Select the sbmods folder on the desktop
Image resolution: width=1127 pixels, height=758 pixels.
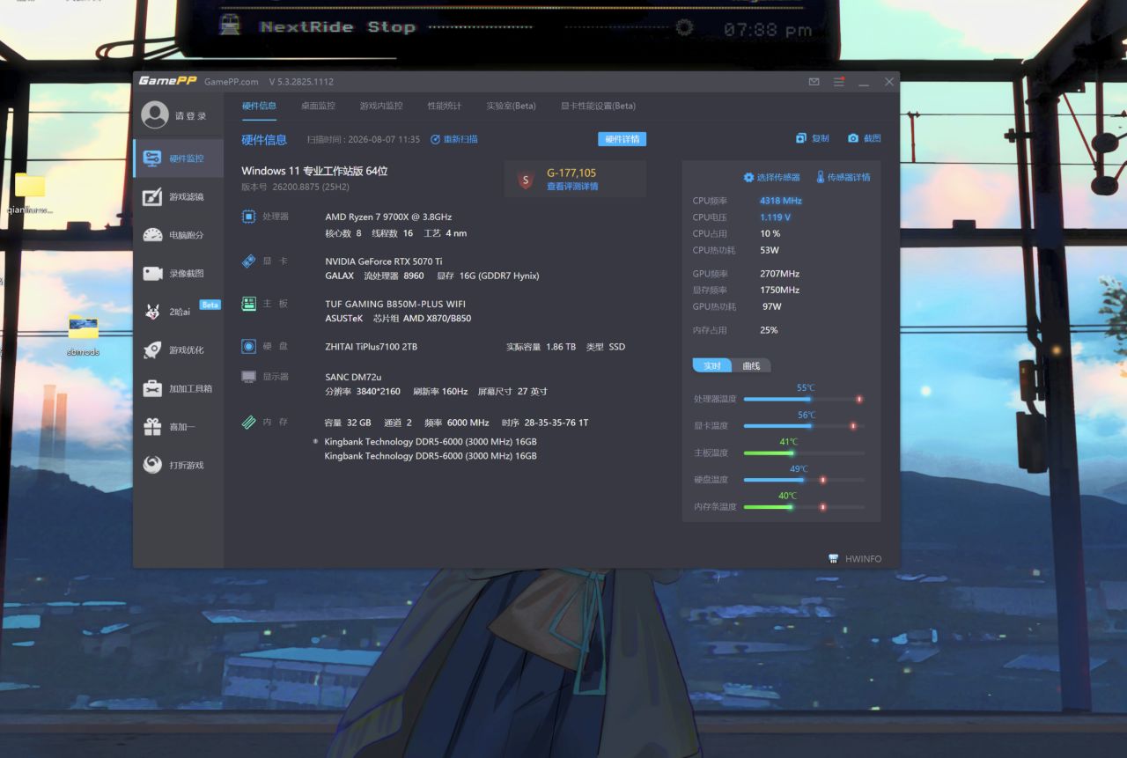pos(83,334)
